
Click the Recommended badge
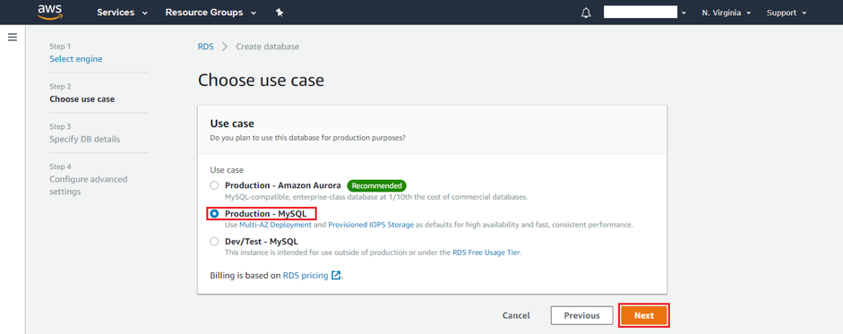click(x=376, y=185)
